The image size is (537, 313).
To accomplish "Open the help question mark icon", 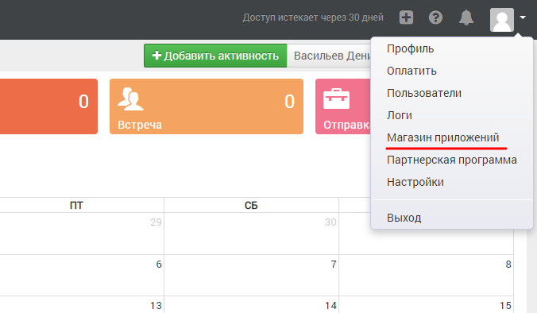I will tap(435, 17).
